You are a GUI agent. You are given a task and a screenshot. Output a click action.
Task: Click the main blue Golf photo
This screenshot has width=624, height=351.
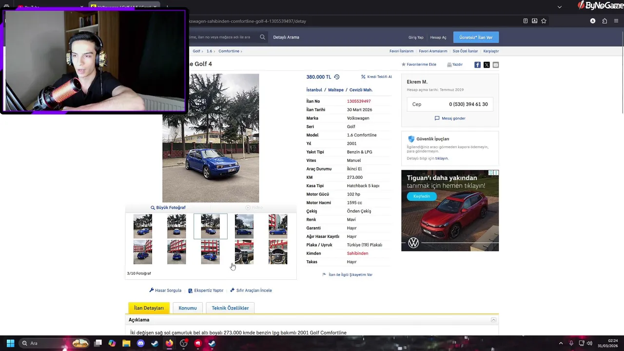tap(211, 138)
